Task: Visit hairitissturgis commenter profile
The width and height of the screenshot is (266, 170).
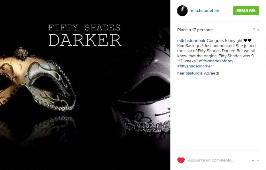Action: (x=190, y=73)
